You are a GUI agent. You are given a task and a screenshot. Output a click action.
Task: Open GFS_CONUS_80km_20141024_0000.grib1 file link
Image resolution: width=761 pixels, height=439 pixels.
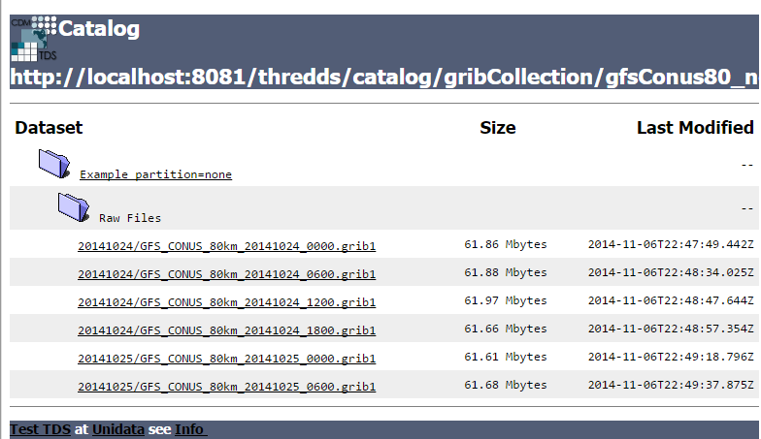click(x=226, y=246)
